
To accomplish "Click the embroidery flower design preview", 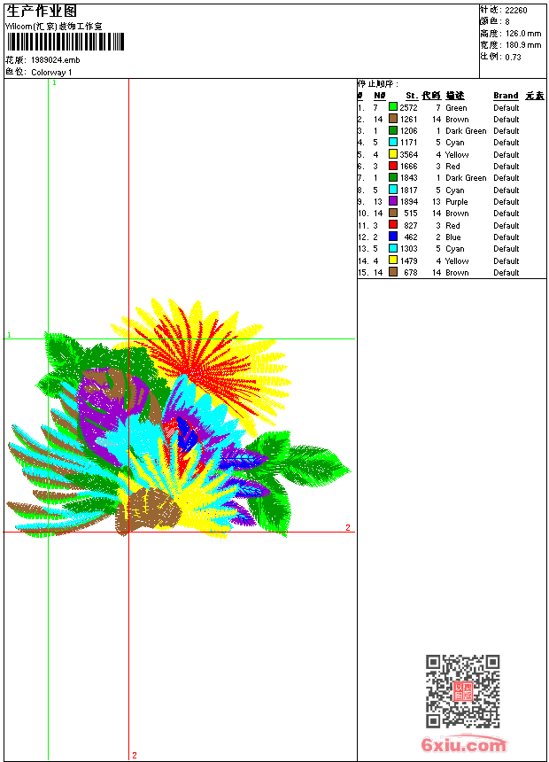I will [178, 418].
